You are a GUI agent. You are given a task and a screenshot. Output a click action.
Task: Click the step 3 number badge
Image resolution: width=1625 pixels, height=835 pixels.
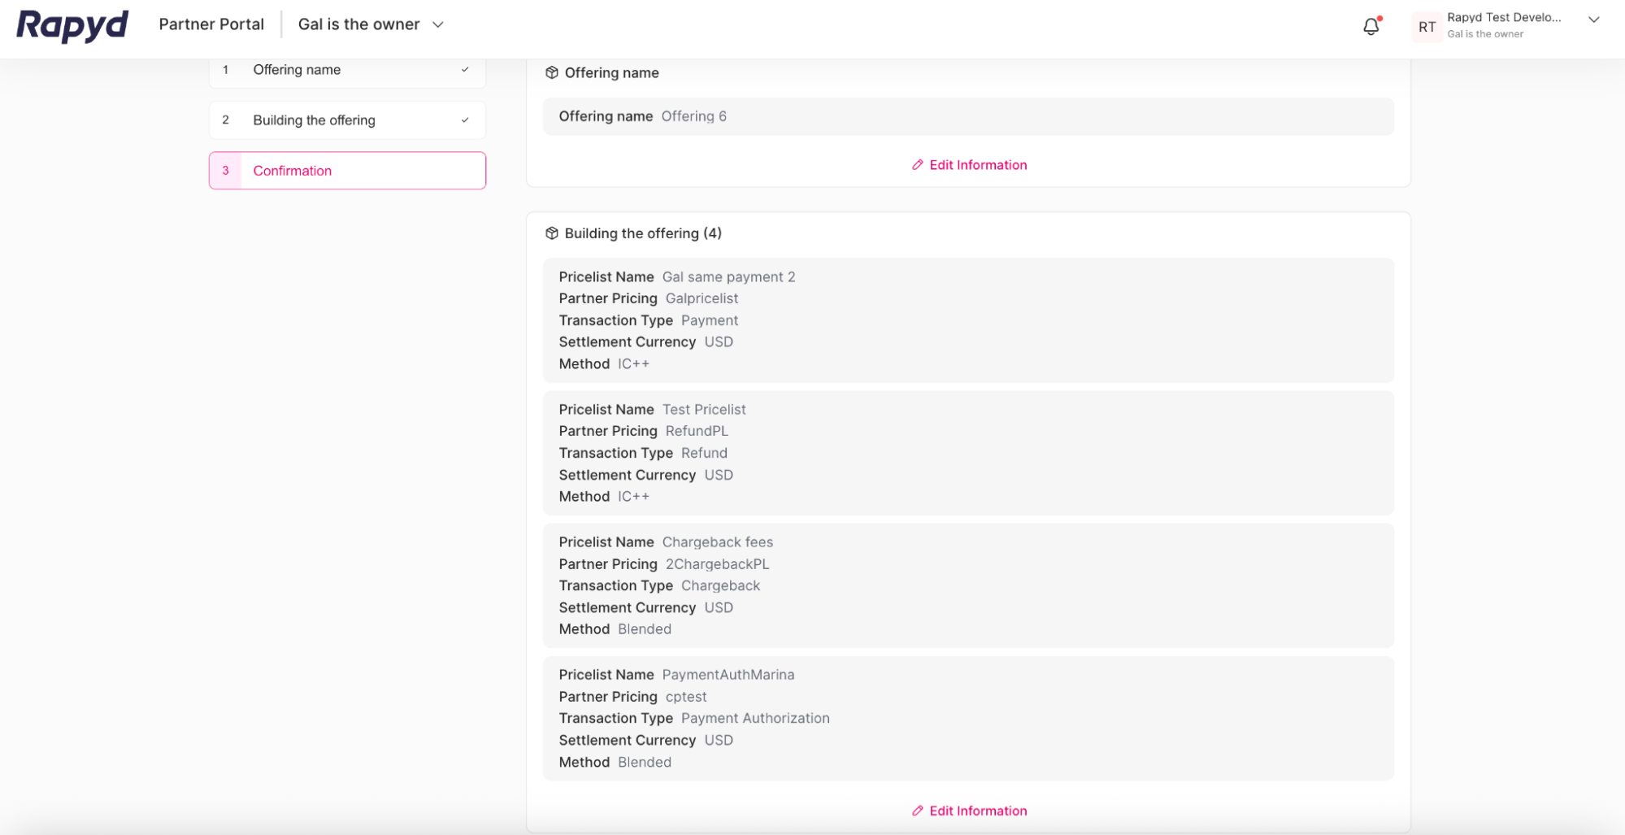[225, 171]
